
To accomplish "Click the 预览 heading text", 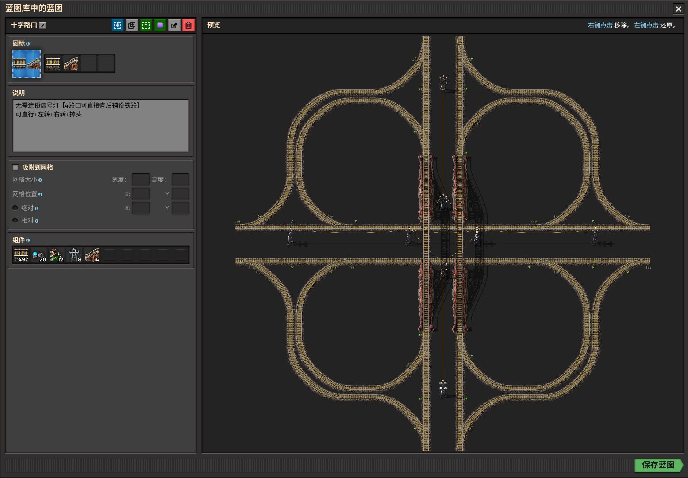I will click(x=214, y=25).
